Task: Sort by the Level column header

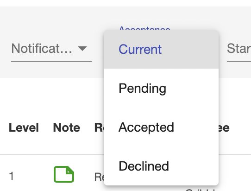Action: point(24,127)
